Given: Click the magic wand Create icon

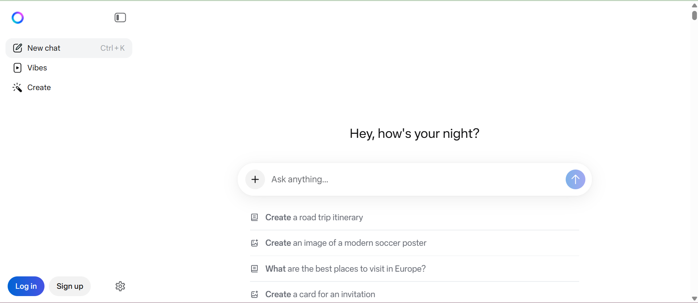Looking at the screenshot, I should click(17, 88).
